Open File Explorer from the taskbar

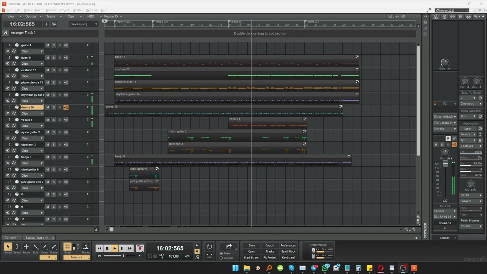click(x=247, y=268)
